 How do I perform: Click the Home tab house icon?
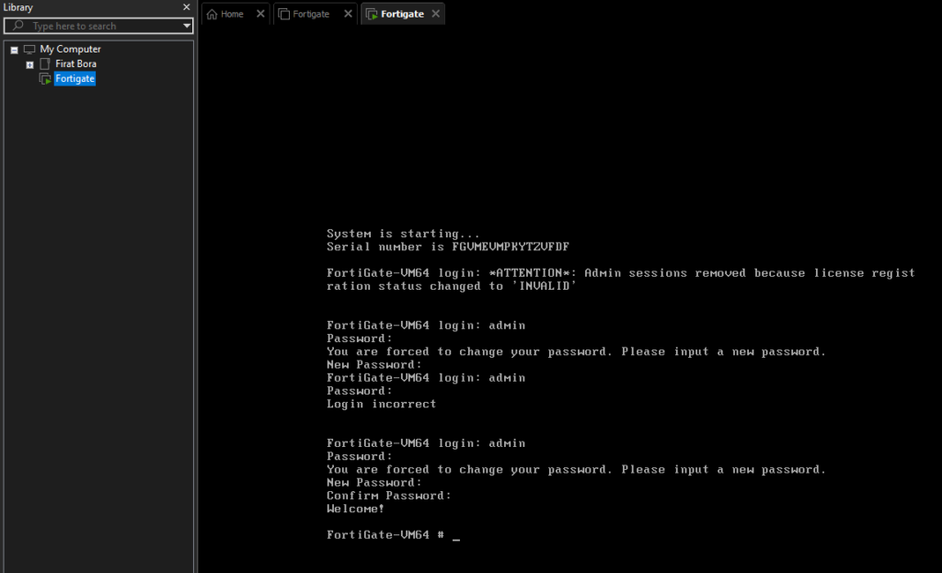point(213,14)
